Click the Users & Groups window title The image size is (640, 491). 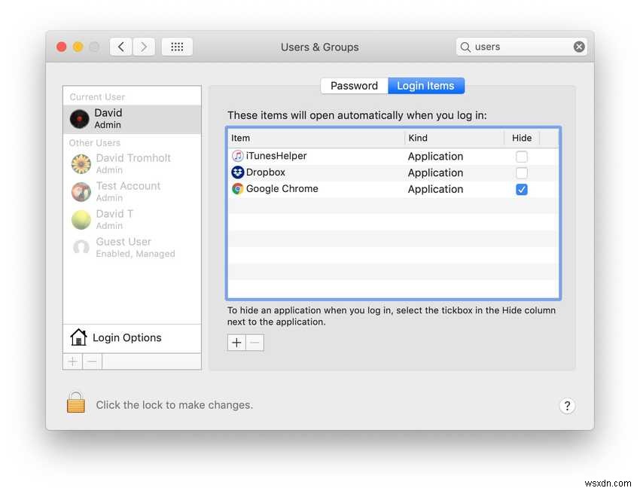[319, 47]
